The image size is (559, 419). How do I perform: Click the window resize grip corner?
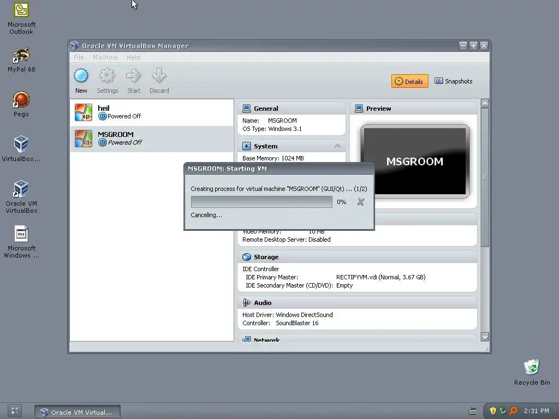486,349
